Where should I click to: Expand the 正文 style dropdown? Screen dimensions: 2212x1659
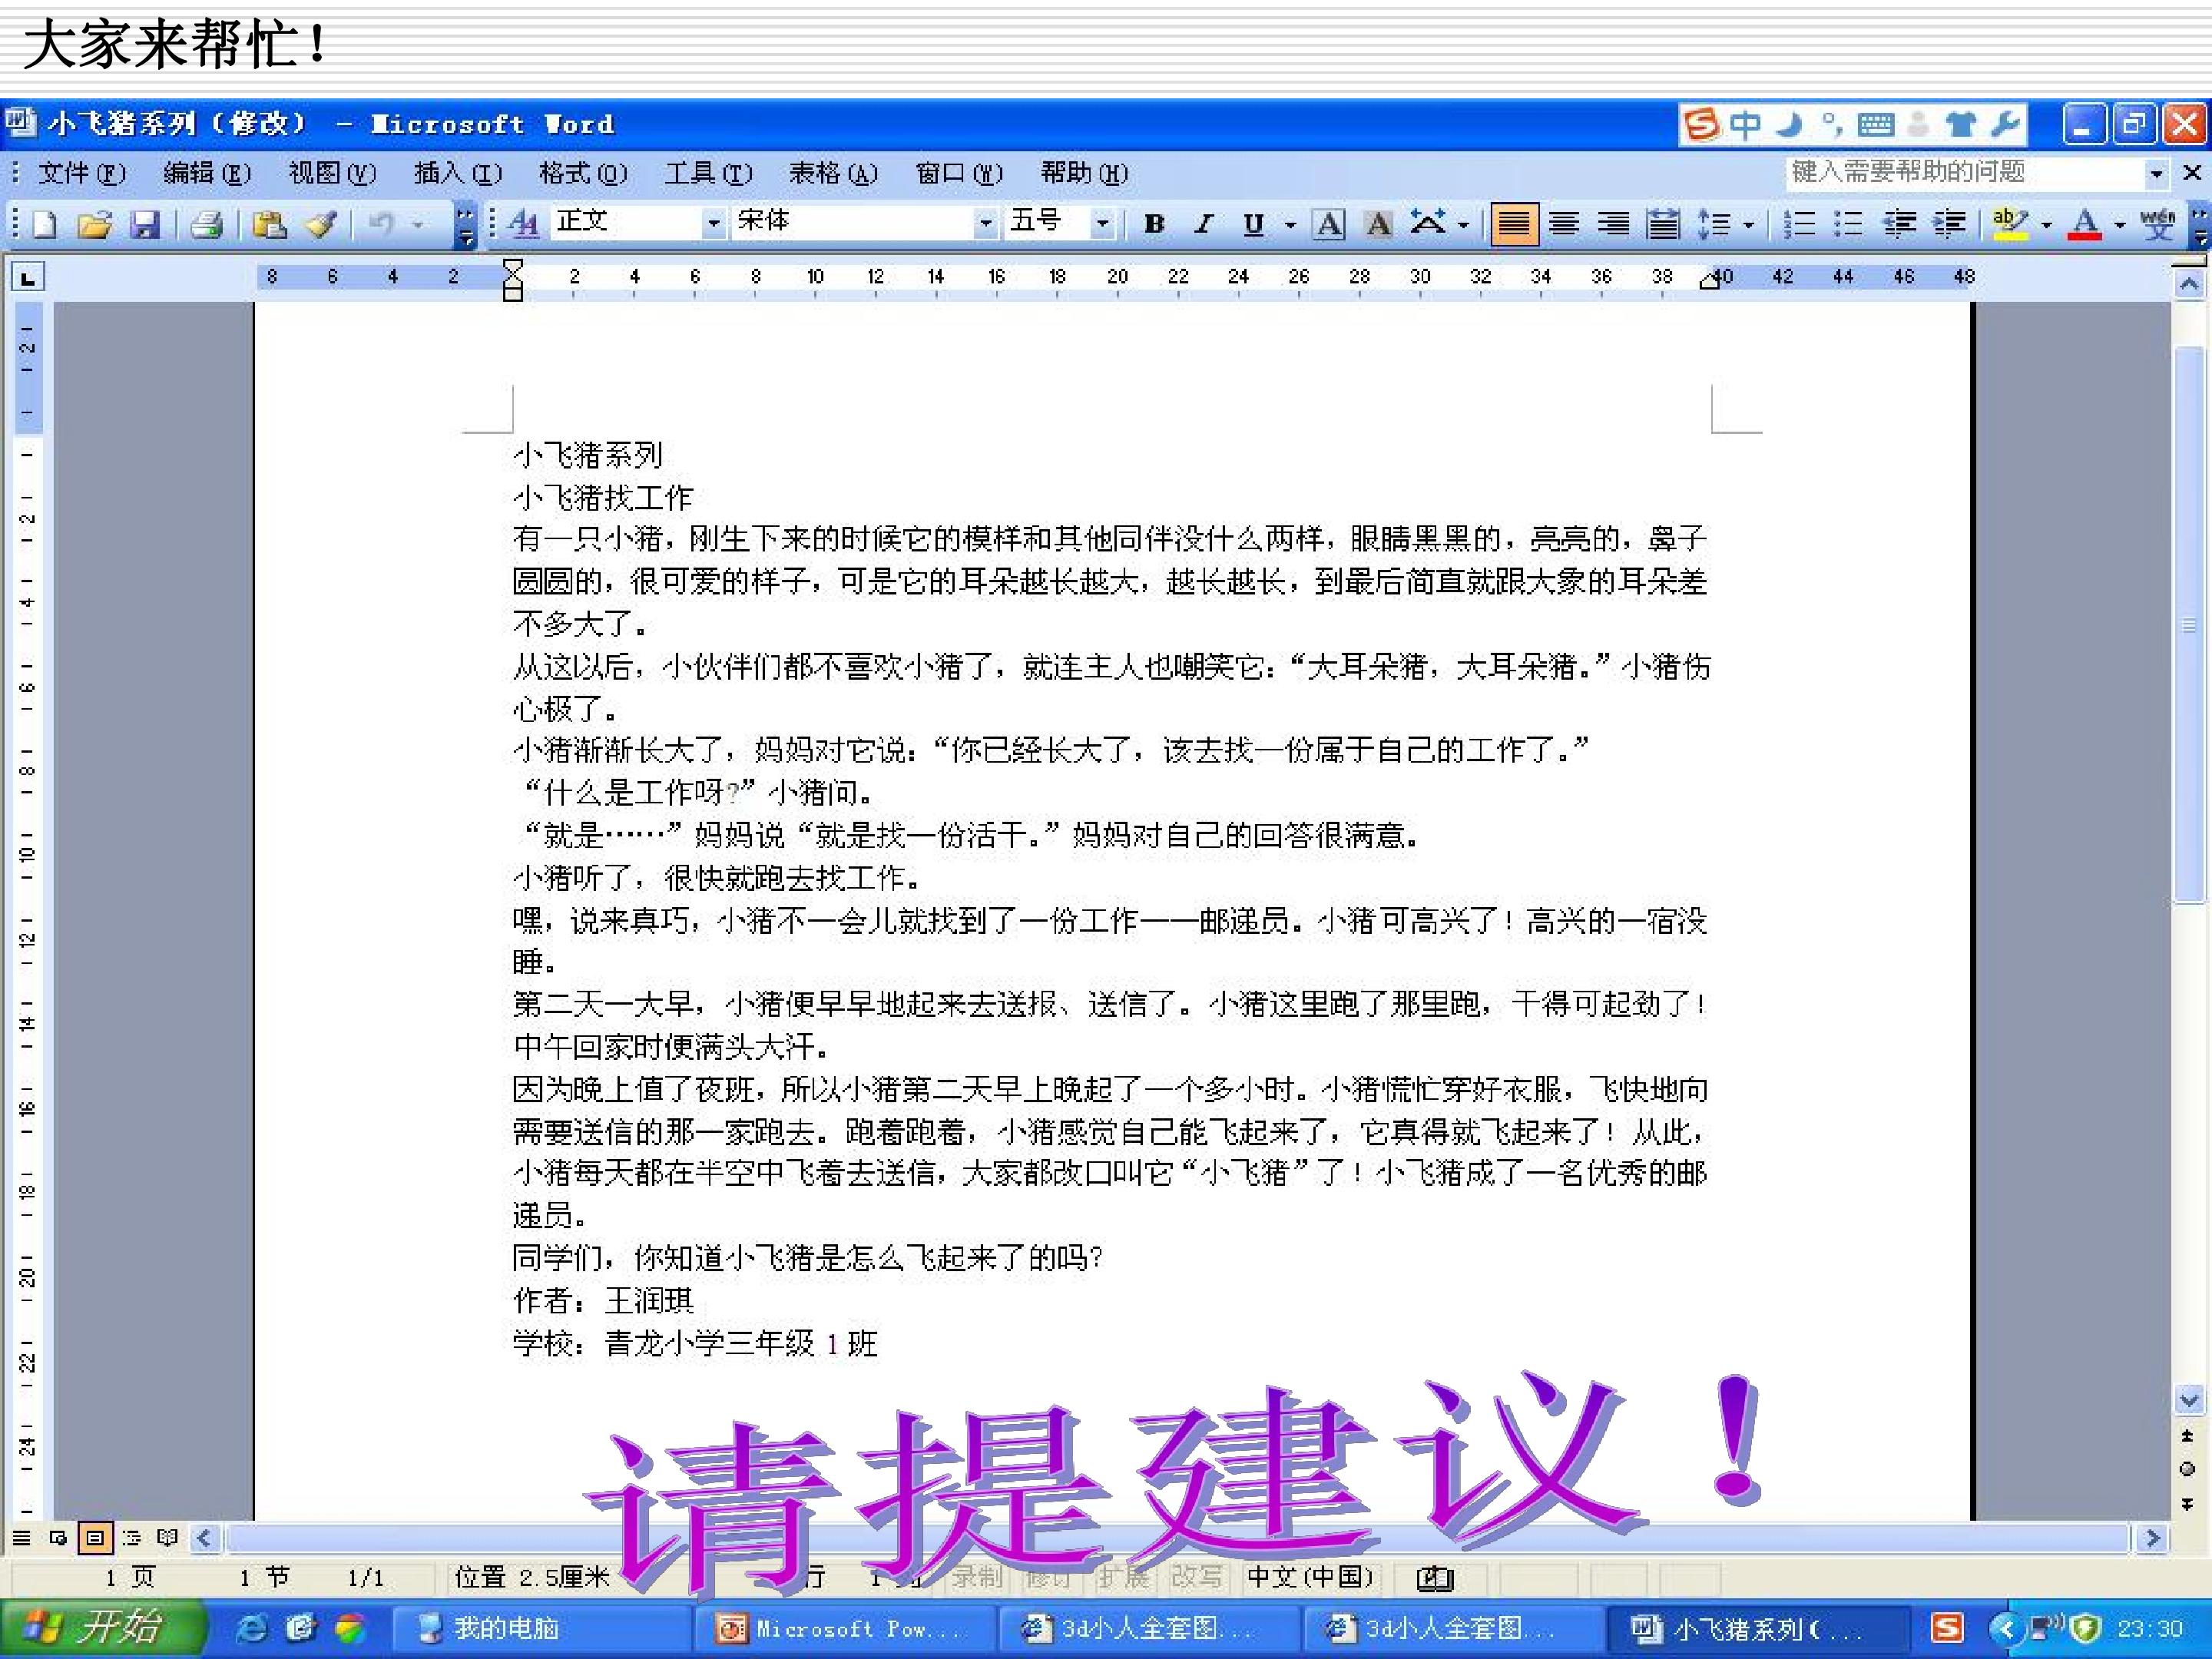[713, 223]
